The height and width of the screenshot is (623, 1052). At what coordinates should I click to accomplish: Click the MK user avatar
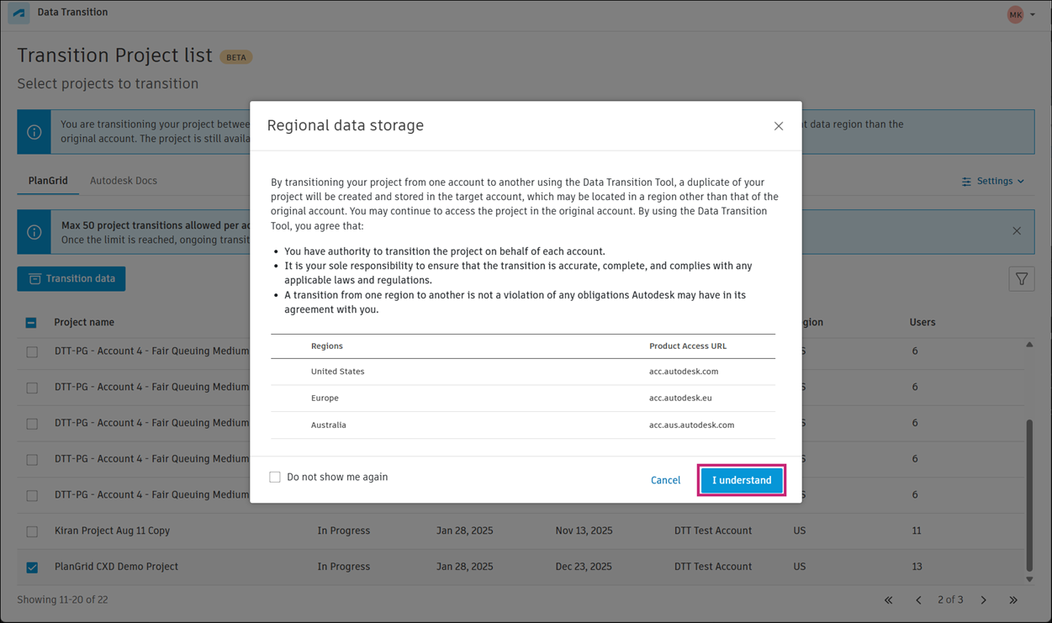1015,14
